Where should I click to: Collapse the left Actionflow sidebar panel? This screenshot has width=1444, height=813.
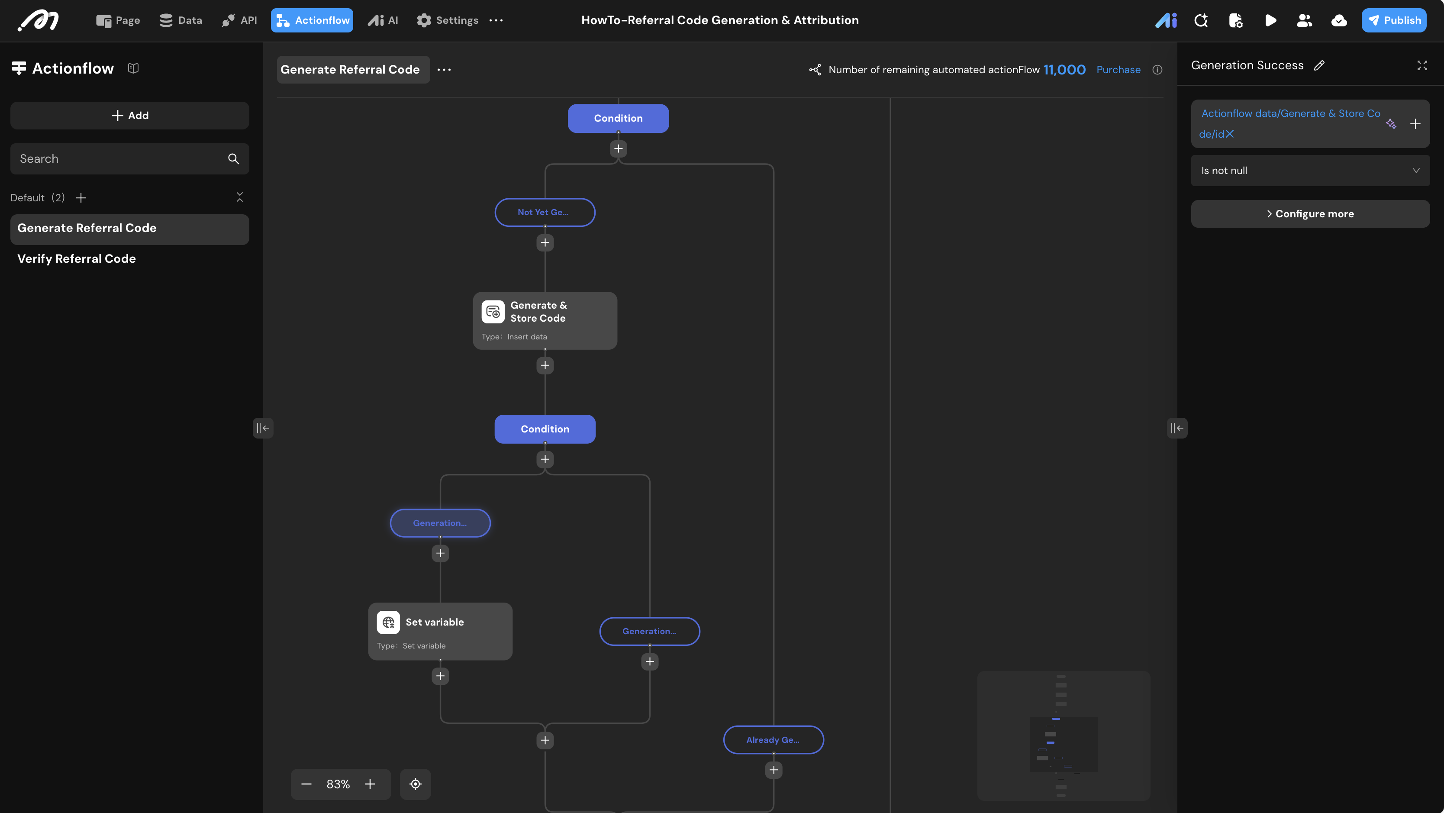(x=263, y=429)
